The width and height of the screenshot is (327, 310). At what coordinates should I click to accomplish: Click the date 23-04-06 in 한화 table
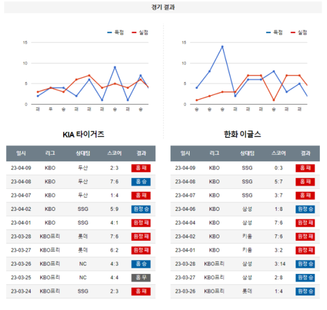(x=185, y=209)
